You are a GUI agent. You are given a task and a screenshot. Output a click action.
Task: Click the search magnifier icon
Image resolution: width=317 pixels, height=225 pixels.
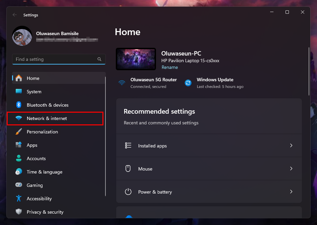pyautogui.click(x=99, y=59)
